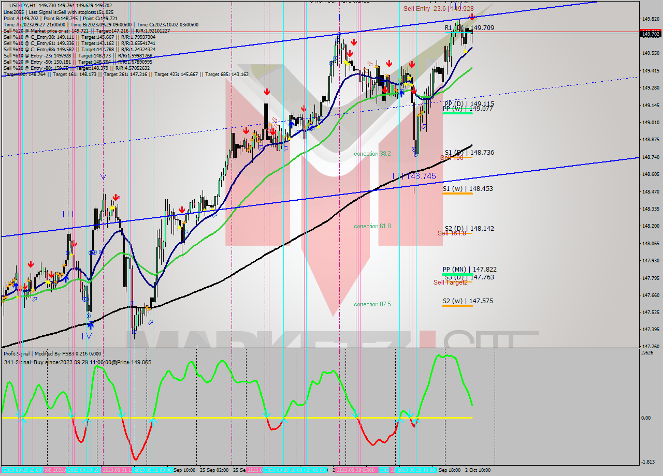Click the 'correction 38.2' Fibonacci label

click(372, 154)
